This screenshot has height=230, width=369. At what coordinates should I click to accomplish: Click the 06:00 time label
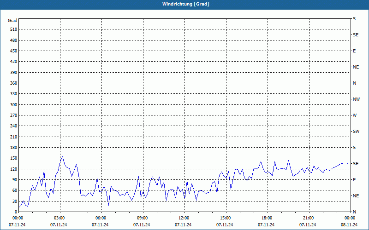point(101,218)
